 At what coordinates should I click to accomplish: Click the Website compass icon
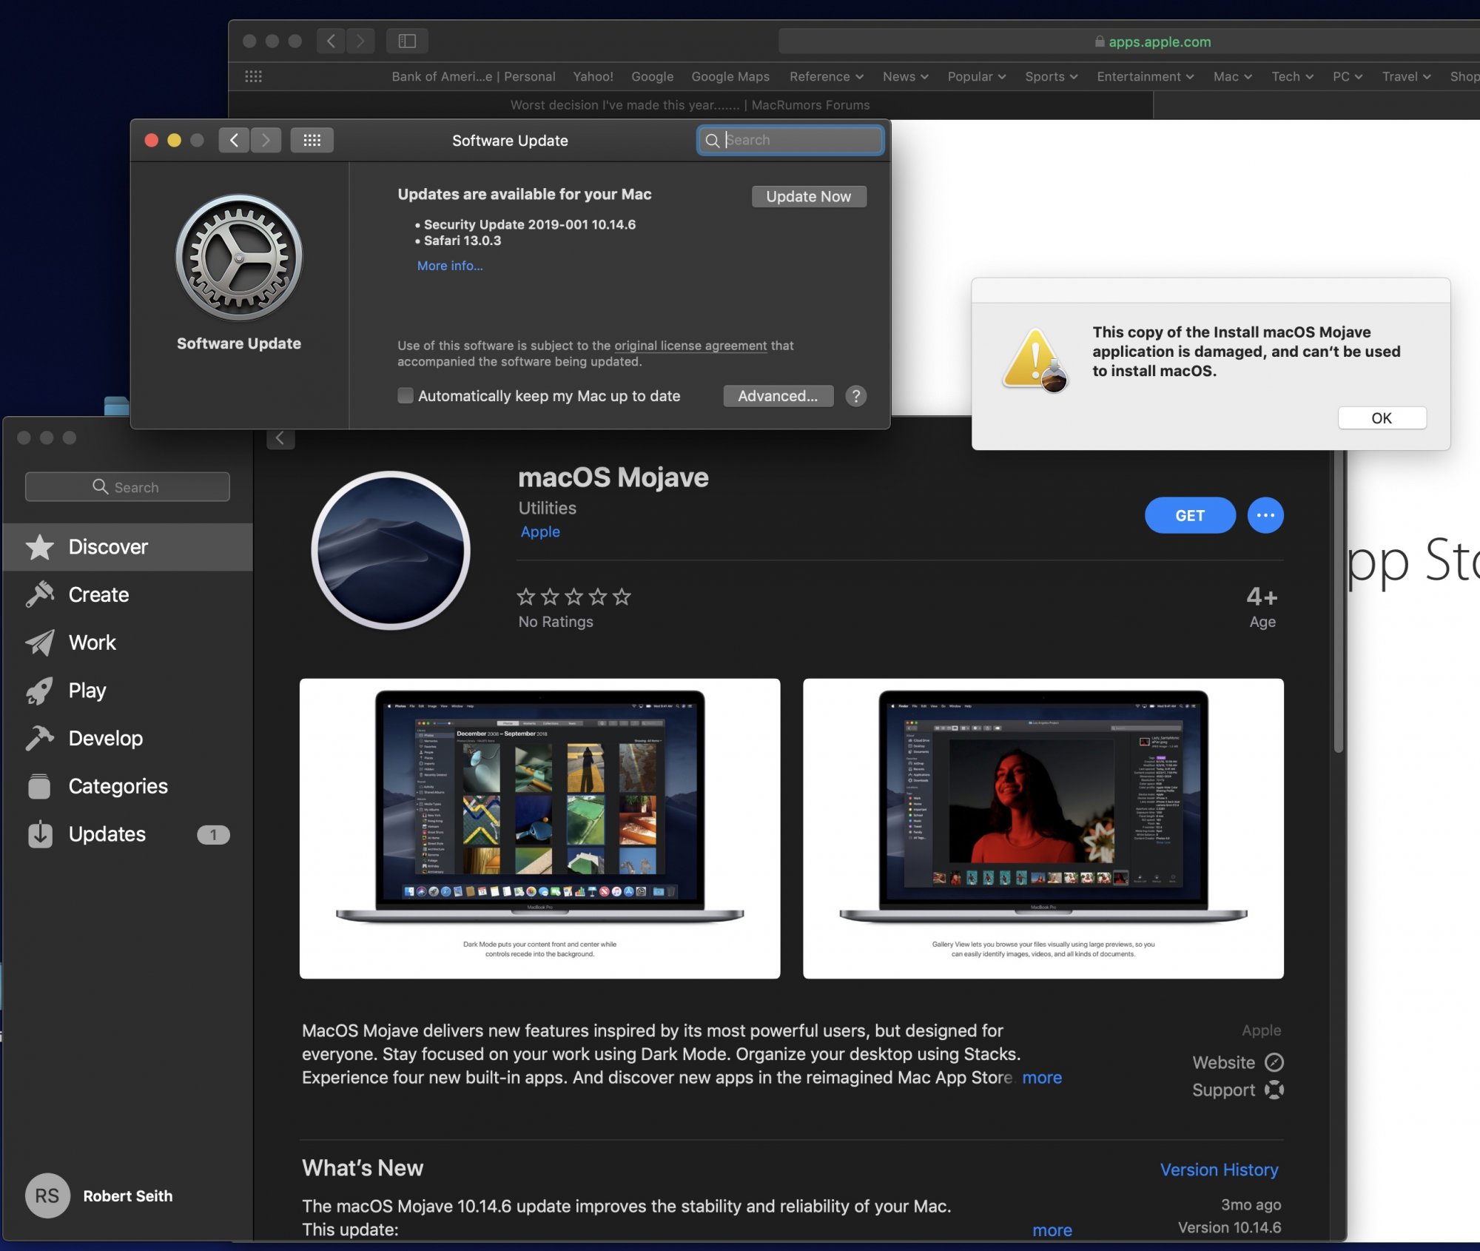click(x=1274, y=1062)
